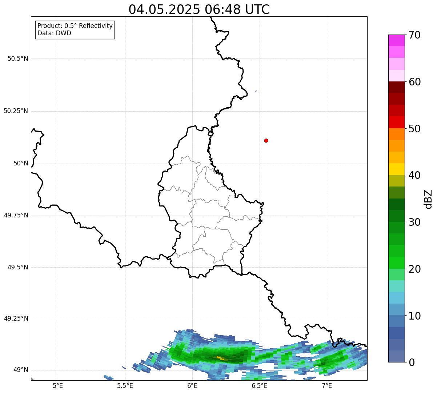Click the 49.25°N latitude label

click(16, 318)
